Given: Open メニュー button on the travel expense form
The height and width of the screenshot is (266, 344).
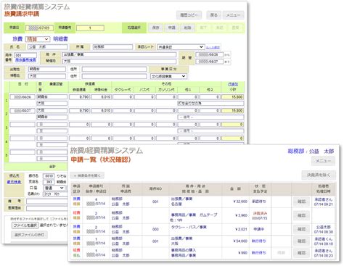Looking at the screenshot, I should (x=233, y=15).
